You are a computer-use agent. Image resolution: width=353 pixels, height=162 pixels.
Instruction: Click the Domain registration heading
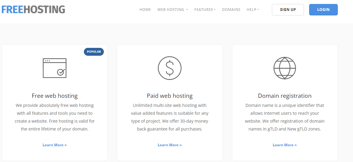coord(285,96)
